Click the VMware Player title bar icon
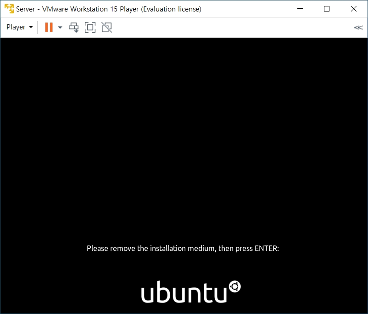Image resolution: width=368 pixels, height=314 pixels. (x=9, y=9)
